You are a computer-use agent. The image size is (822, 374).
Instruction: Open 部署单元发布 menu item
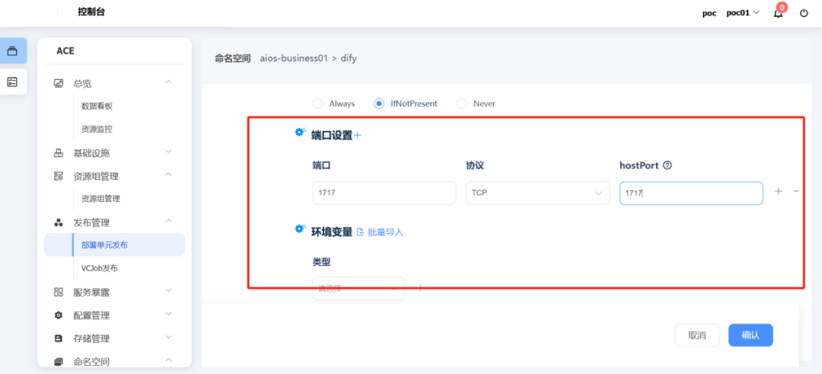(114, 245)
